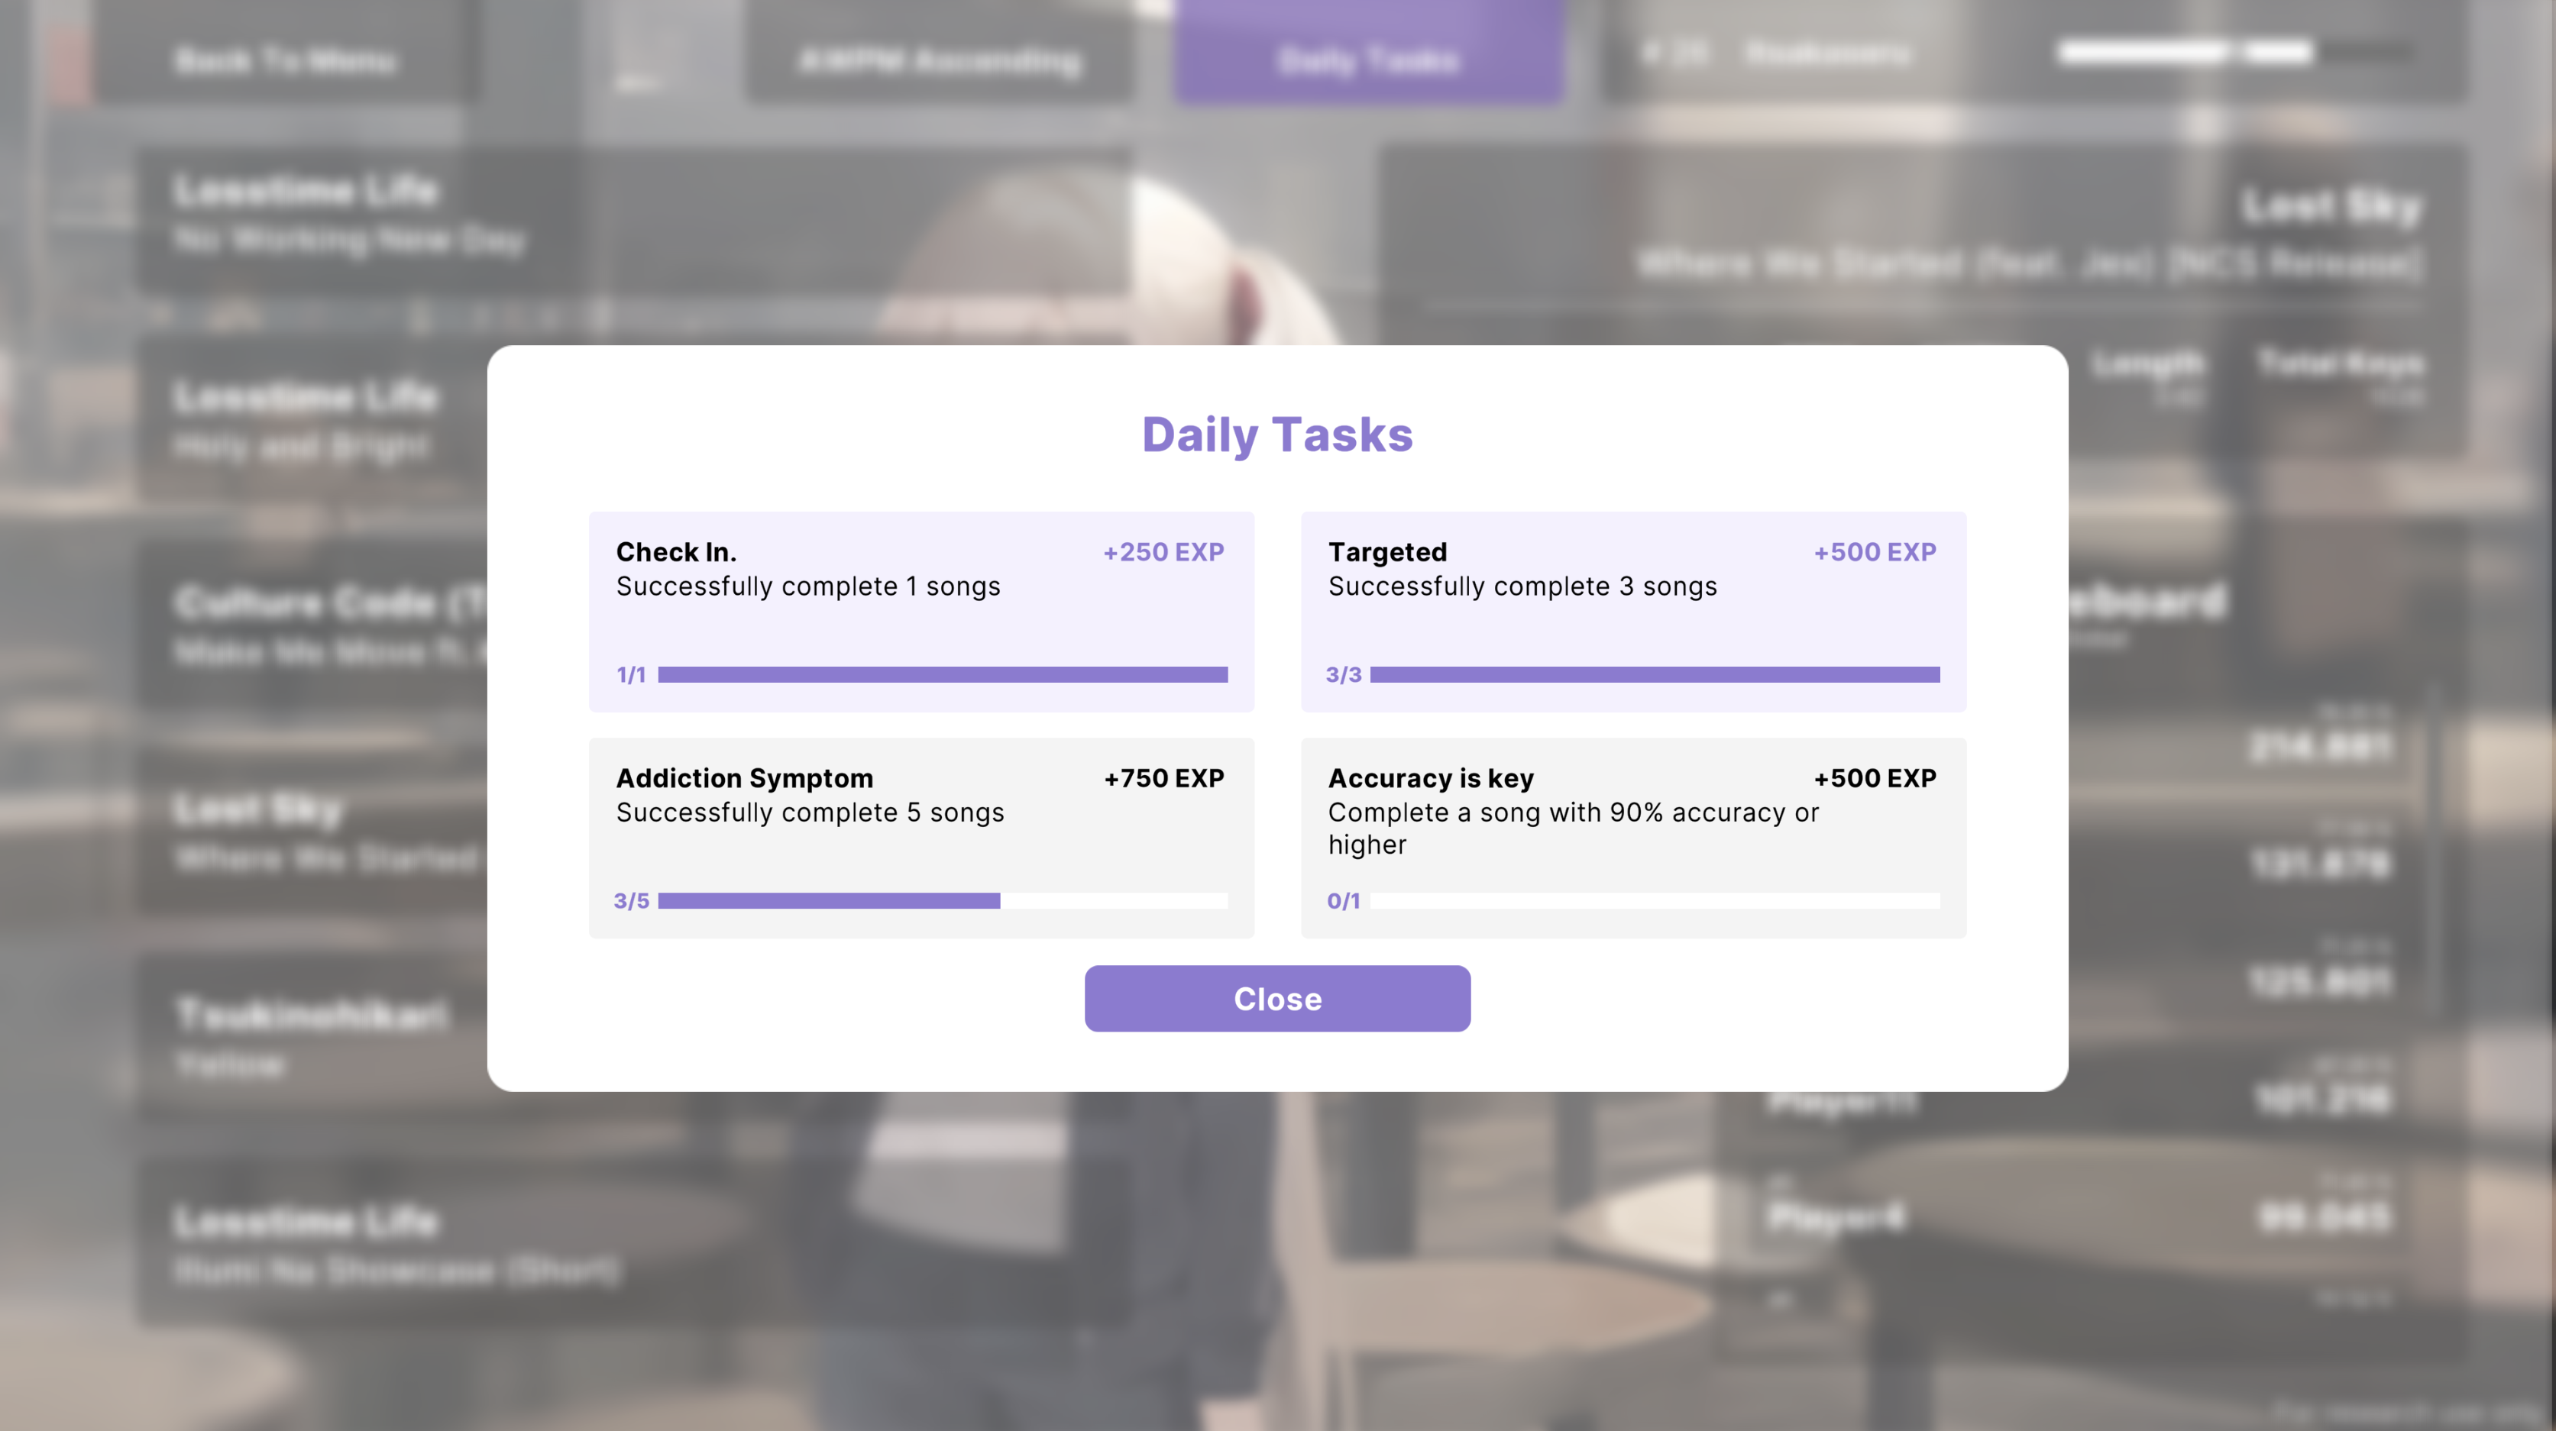Close the Daily Tasks modal
Image resolution: width=2556 pixels, height=1431 pixels.
point(1278,999)
